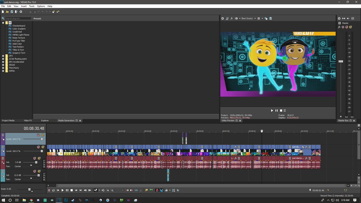Expand the Third Party folder

3,68
